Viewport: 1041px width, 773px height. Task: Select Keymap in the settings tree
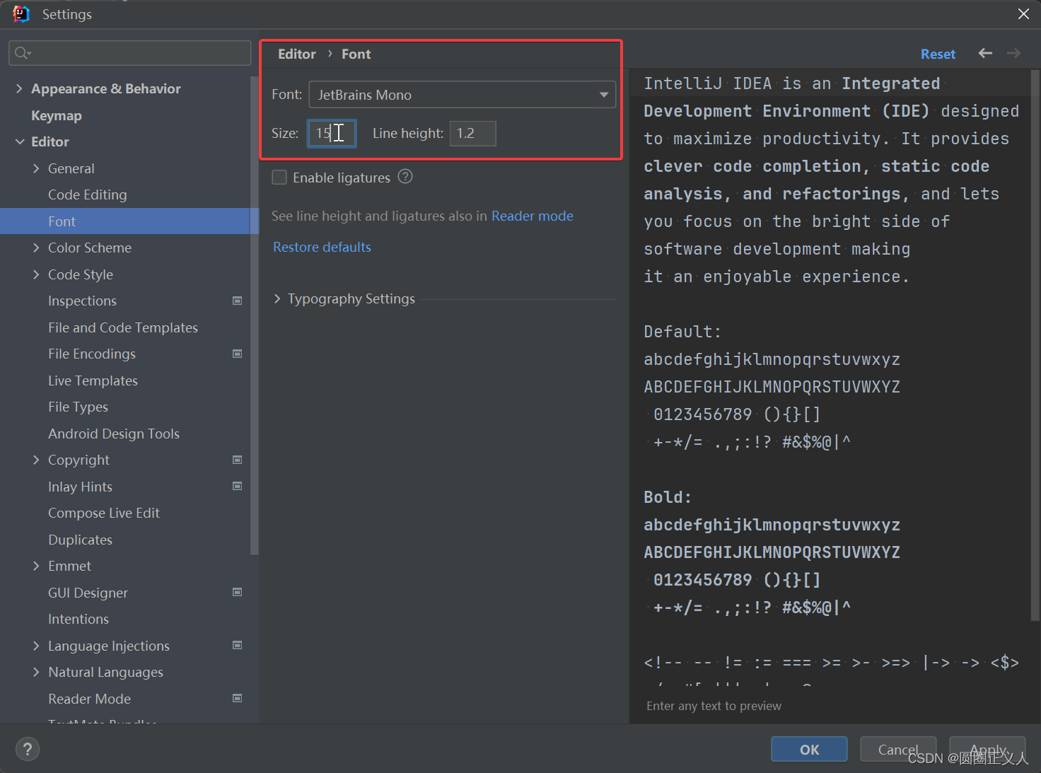pos(57,115)
